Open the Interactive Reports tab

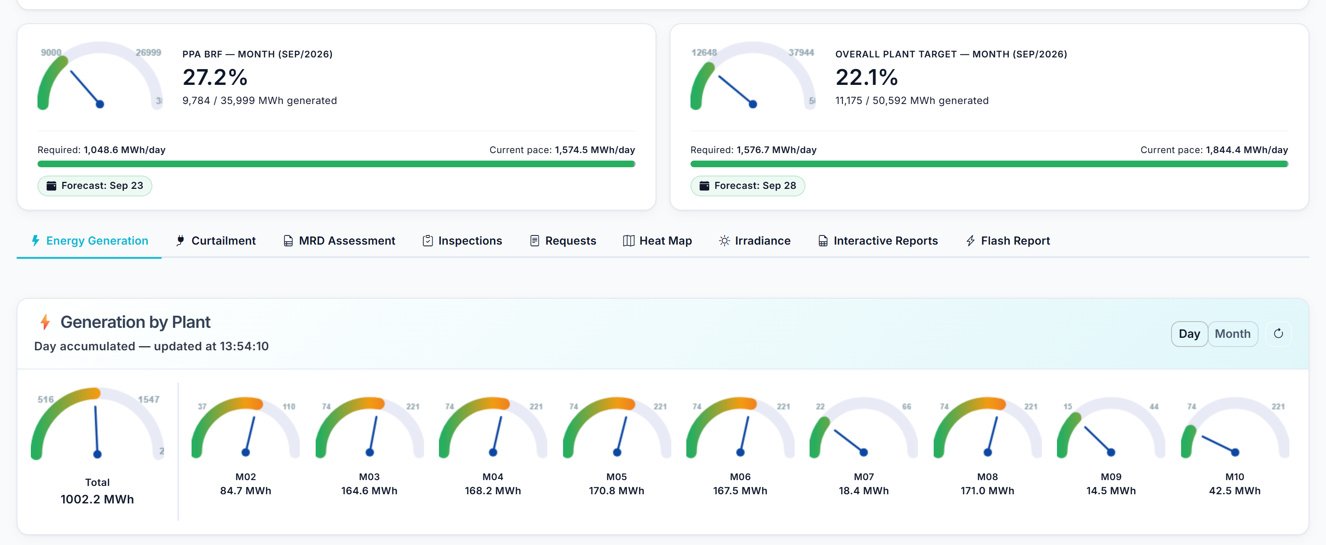coord(878,240)
